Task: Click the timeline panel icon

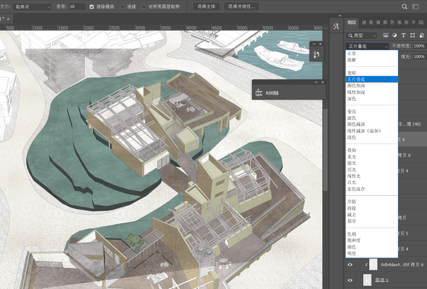Action: pos(259,93)
